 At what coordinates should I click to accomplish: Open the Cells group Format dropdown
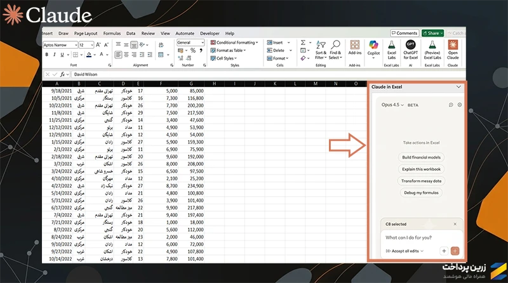(277, 58)
